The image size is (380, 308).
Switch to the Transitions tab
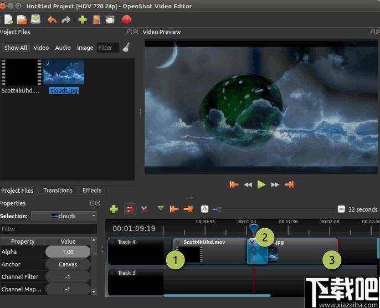coord(58,190)
